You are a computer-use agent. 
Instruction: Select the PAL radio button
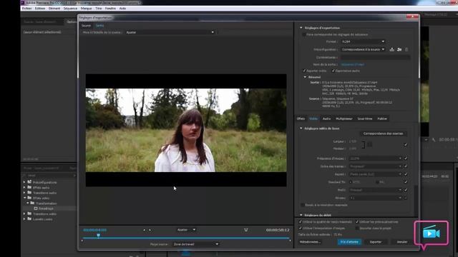[x=377, y=182]
